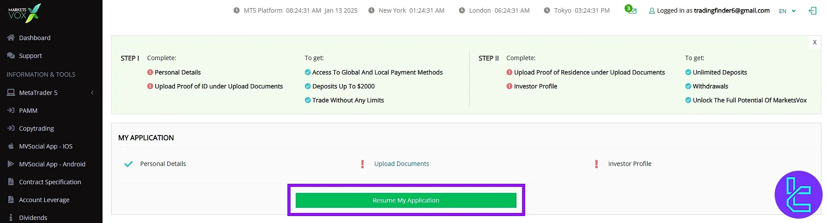Click the MetaTrader 5 laptop icon

click(11, 92)
